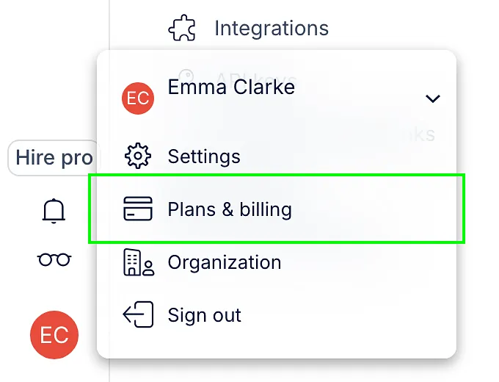
Task: Click the Settings gear icon
Action: click(138, 156)
